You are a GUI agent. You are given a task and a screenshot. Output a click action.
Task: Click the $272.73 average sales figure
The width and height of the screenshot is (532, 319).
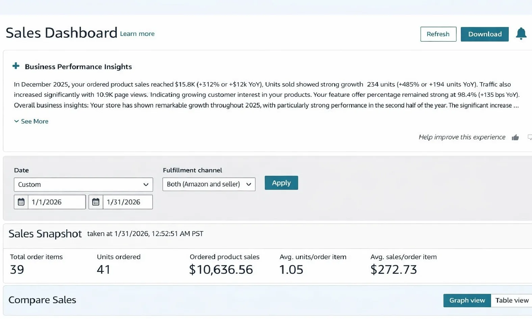point(394,269)
